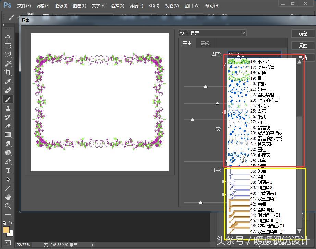Select the Rectangular Marquee tool

pyautogui.click(x=8, y=46)
